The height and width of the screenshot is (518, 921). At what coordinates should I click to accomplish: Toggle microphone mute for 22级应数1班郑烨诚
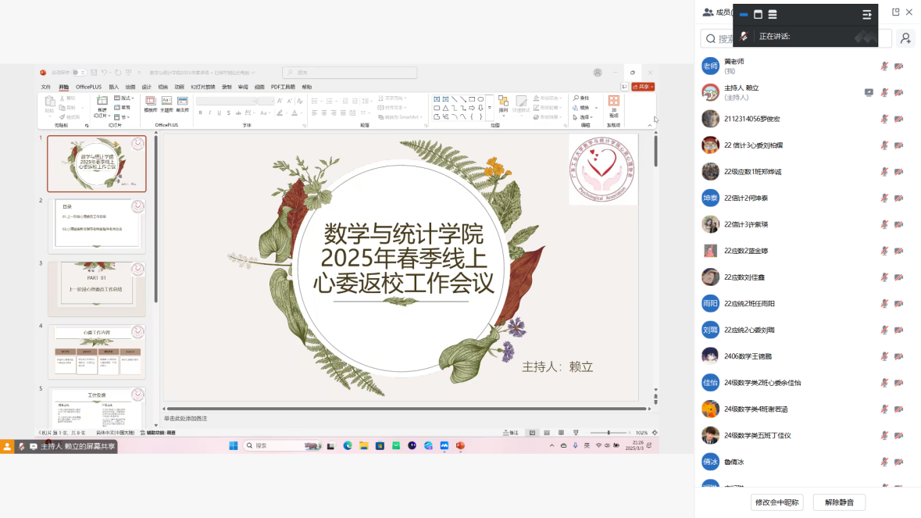[x=884, y=172]
